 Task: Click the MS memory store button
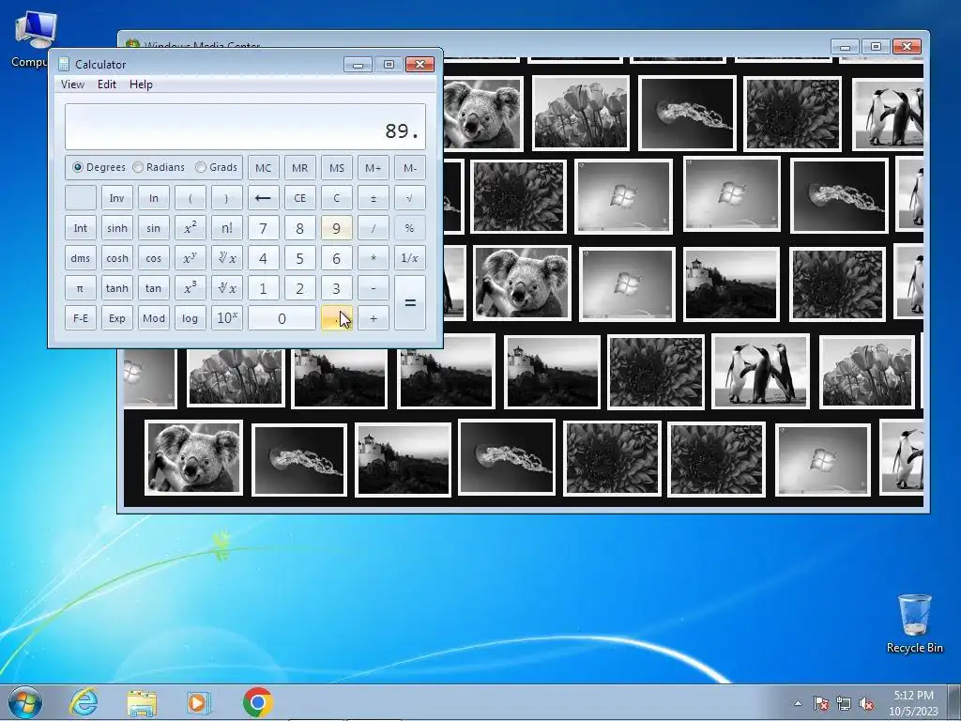click(337, 168)
